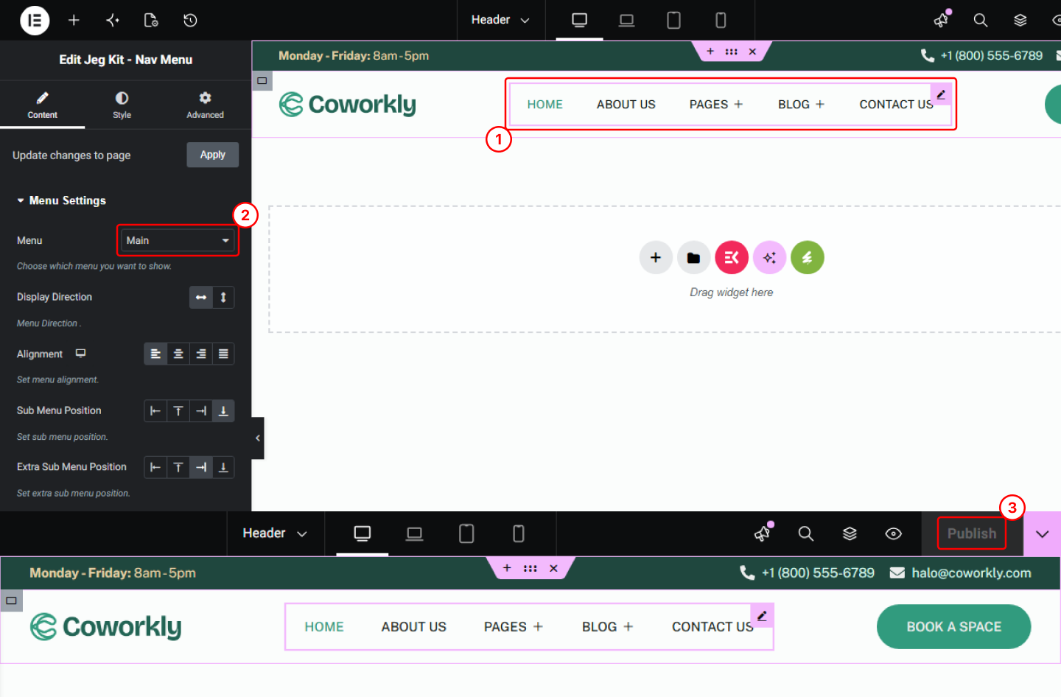Select left Alignment for the menu
The image size is (1061, 697).
(x=155, y=354)
